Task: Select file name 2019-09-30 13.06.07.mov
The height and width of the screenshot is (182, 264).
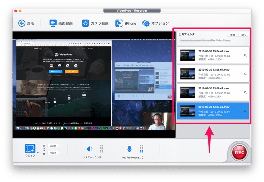Action: coord(214,70)
